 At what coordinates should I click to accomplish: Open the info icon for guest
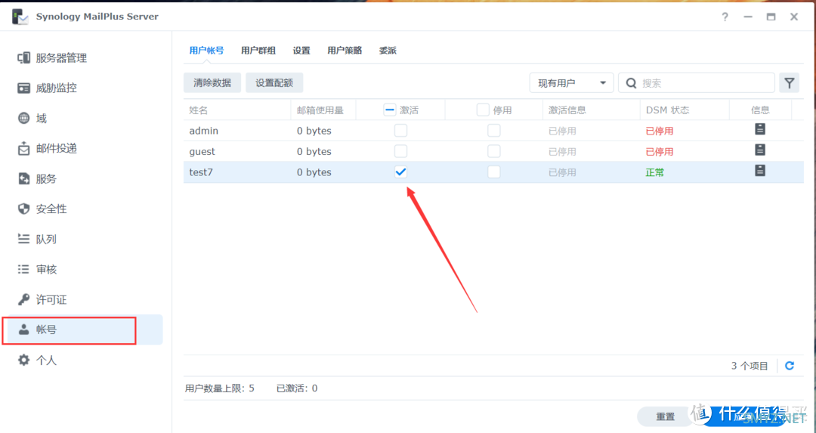pos(760,150)
